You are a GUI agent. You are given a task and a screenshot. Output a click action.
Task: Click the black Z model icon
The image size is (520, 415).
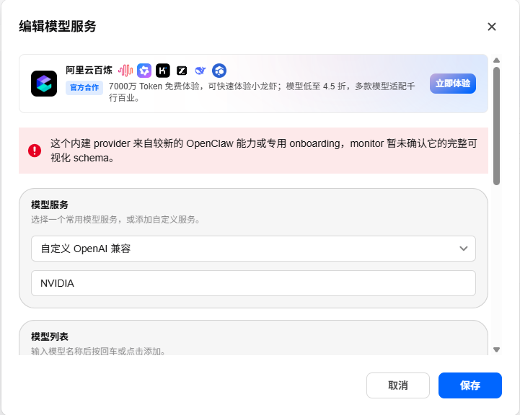pos(182,71)
